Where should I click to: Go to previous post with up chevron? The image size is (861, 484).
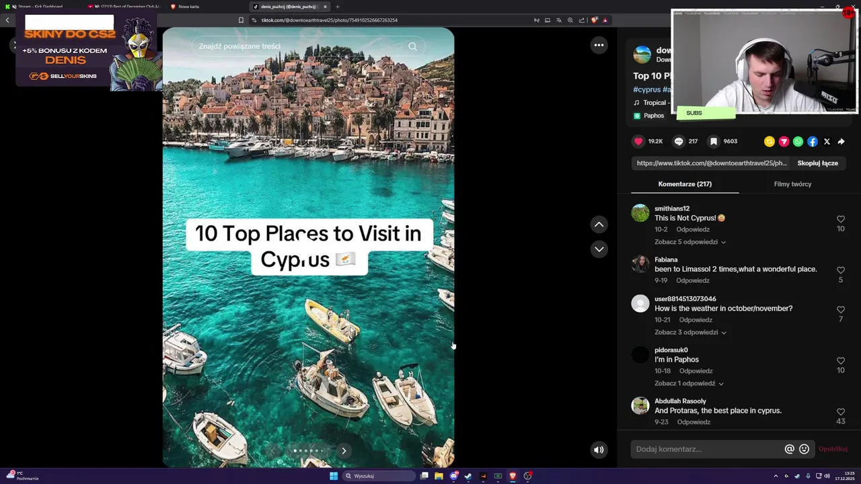point(599,225)
